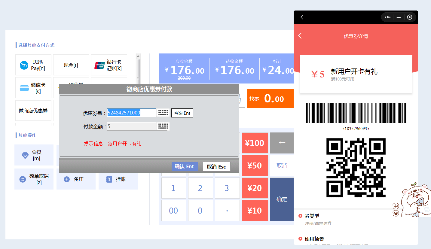431x249 pixels.
Task: Click the keypad 确定 button
Action: click(282, 199)
